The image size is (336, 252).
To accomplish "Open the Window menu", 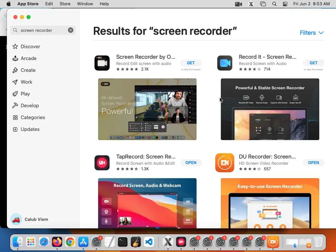I will point(85,4).
